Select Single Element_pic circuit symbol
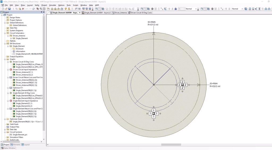The height and width of the screenshot is (150, 272). [20, 135]
